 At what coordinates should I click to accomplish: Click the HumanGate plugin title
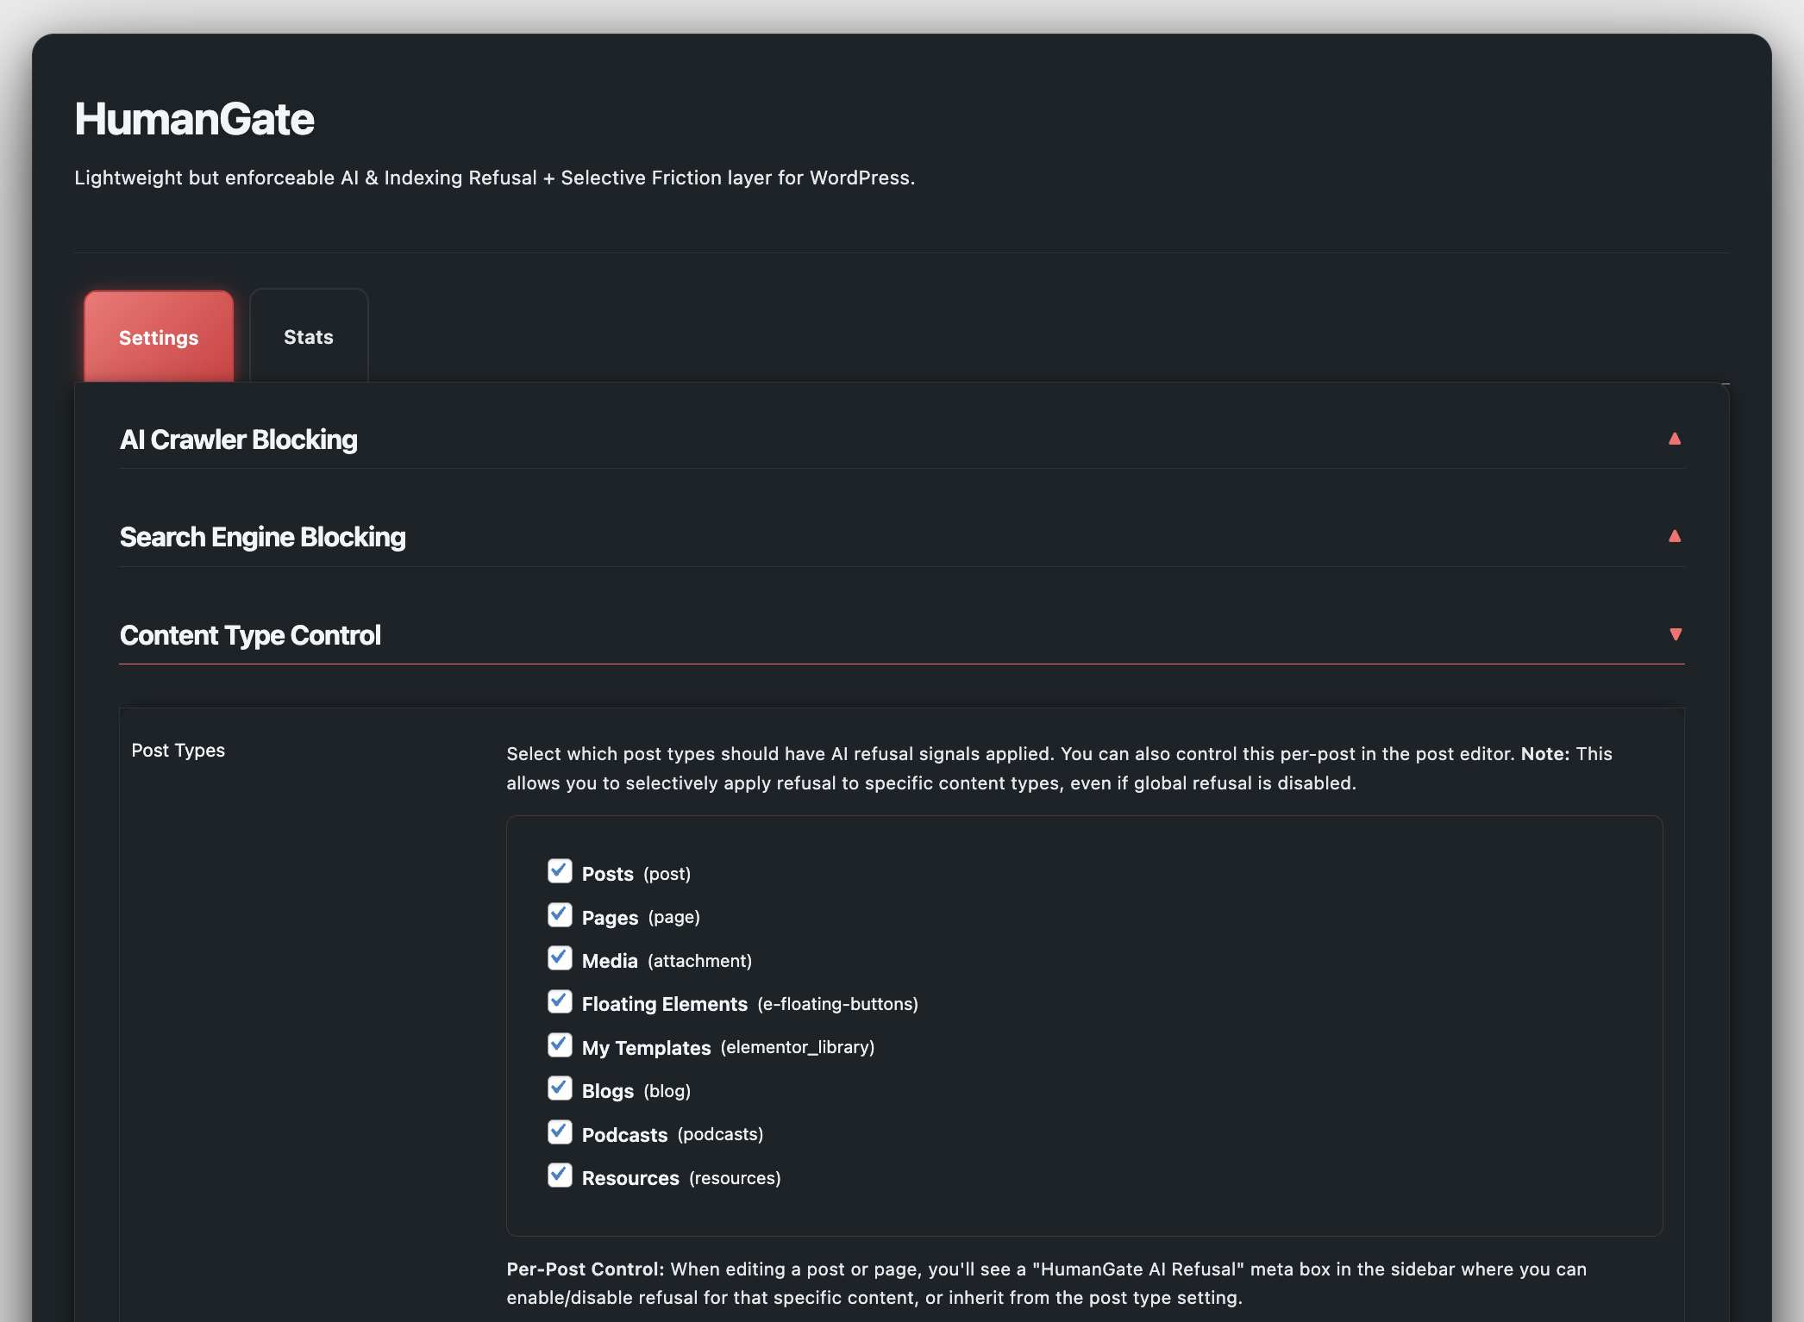click(193, 119)
